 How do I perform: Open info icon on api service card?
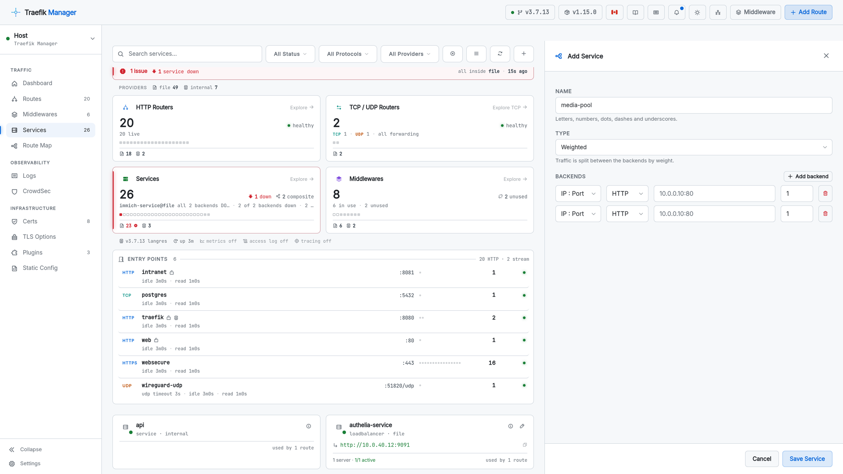click(309, 427)
